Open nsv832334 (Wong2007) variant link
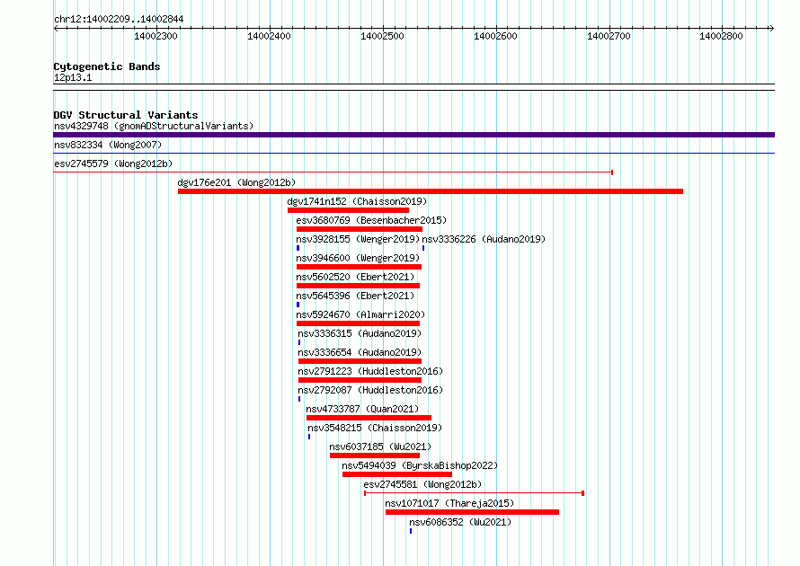The height and width of the screenshot is (566, 800). pyautogui.click(x=108, y=145)
